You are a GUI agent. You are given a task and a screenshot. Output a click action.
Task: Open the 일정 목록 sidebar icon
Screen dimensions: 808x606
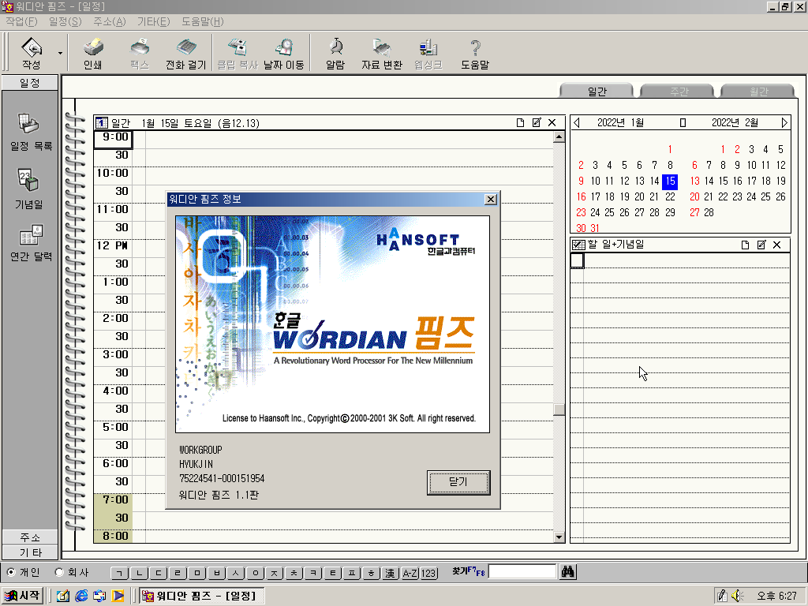pos(29,133)
